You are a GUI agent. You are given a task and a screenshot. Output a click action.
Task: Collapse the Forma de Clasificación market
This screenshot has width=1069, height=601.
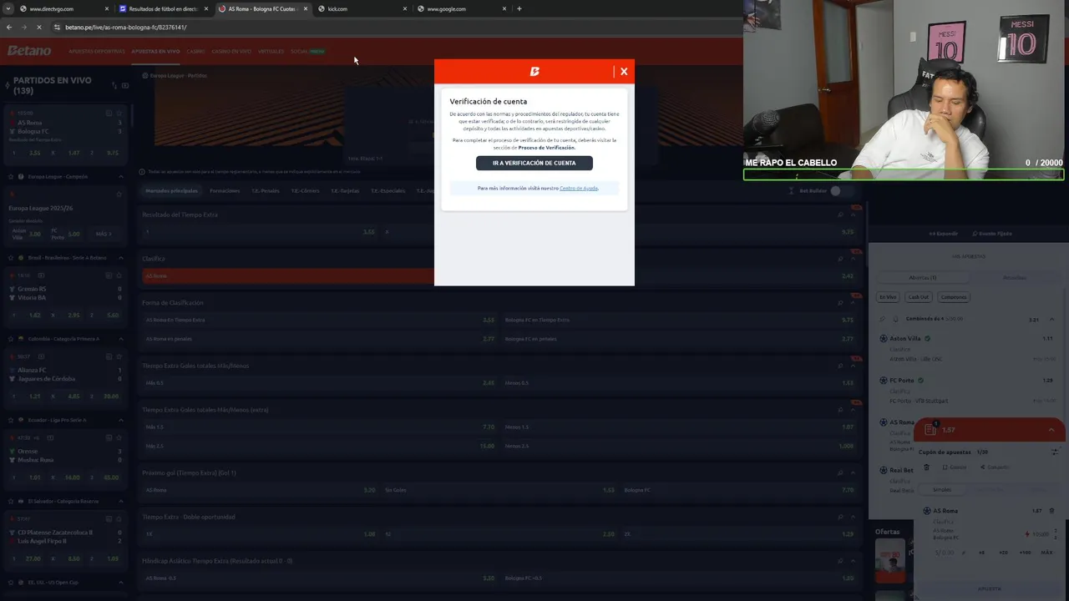pyautogui.click(x=853, y=303)
